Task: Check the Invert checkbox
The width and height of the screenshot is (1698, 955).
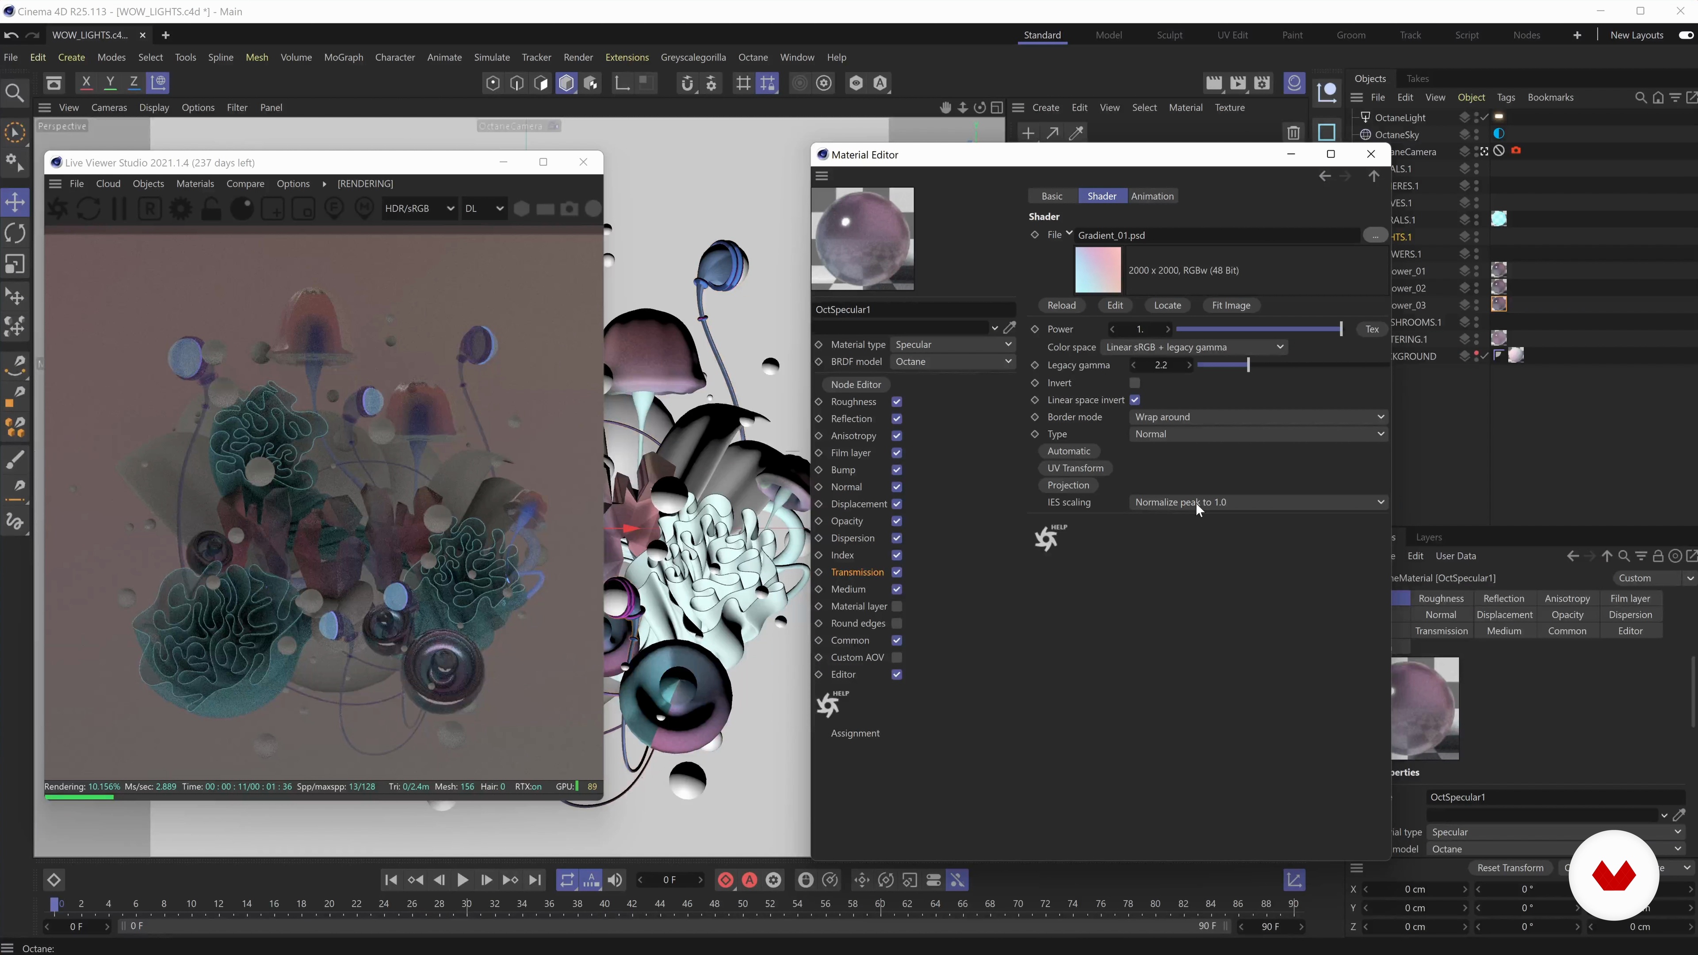Action: (x=1134, y=383)
